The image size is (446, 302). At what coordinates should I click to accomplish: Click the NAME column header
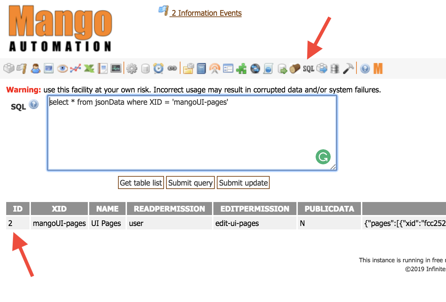click(x=107, y=209)
